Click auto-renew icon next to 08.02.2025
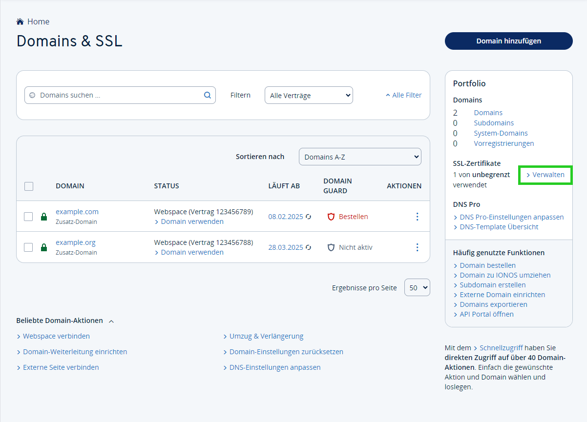 308,217
